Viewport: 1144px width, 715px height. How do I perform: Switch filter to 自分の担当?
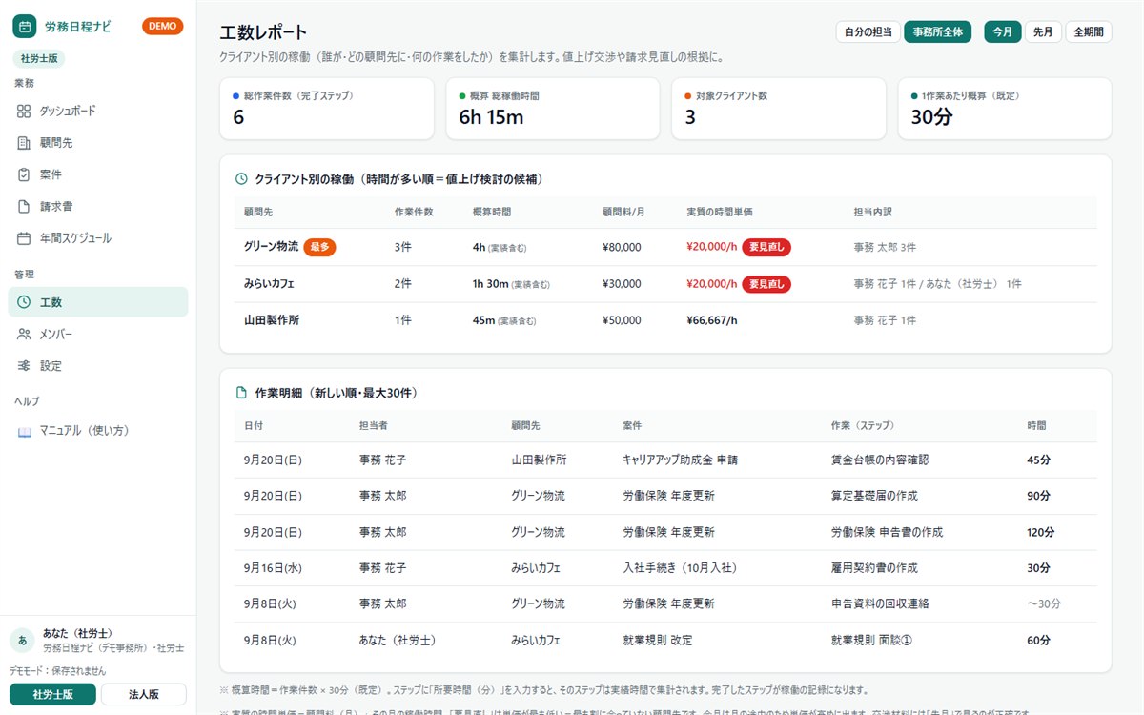(868, 31)
